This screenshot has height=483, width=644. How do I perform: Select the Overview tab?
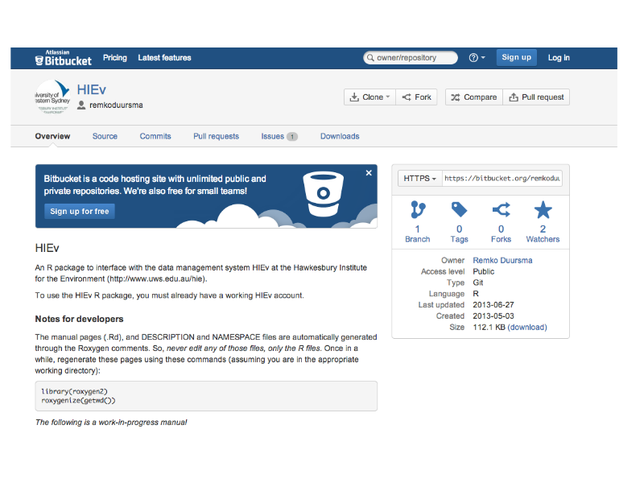[52, 136]
